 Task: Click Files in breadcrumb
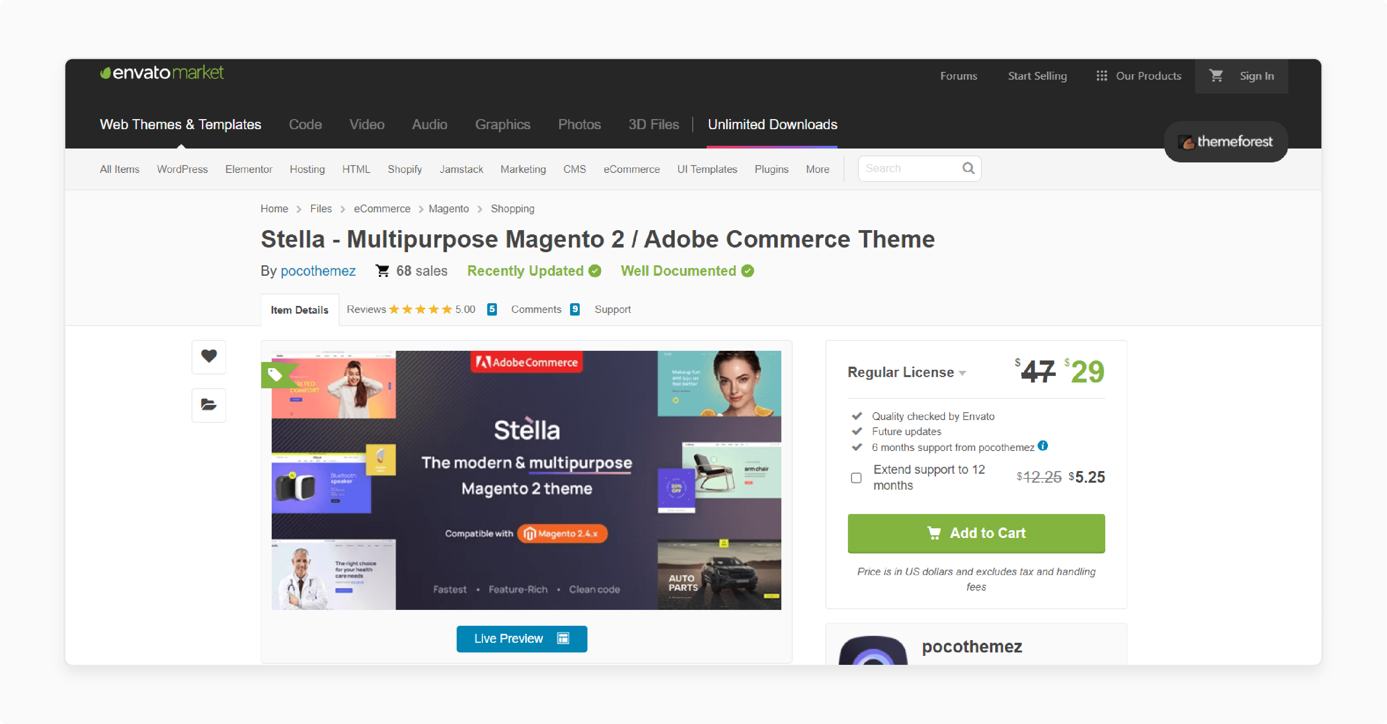(x=321, y=209)
